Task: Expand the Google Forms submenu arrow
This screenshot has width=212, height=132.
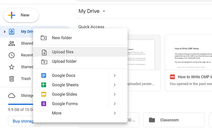Action: (115, 104)
